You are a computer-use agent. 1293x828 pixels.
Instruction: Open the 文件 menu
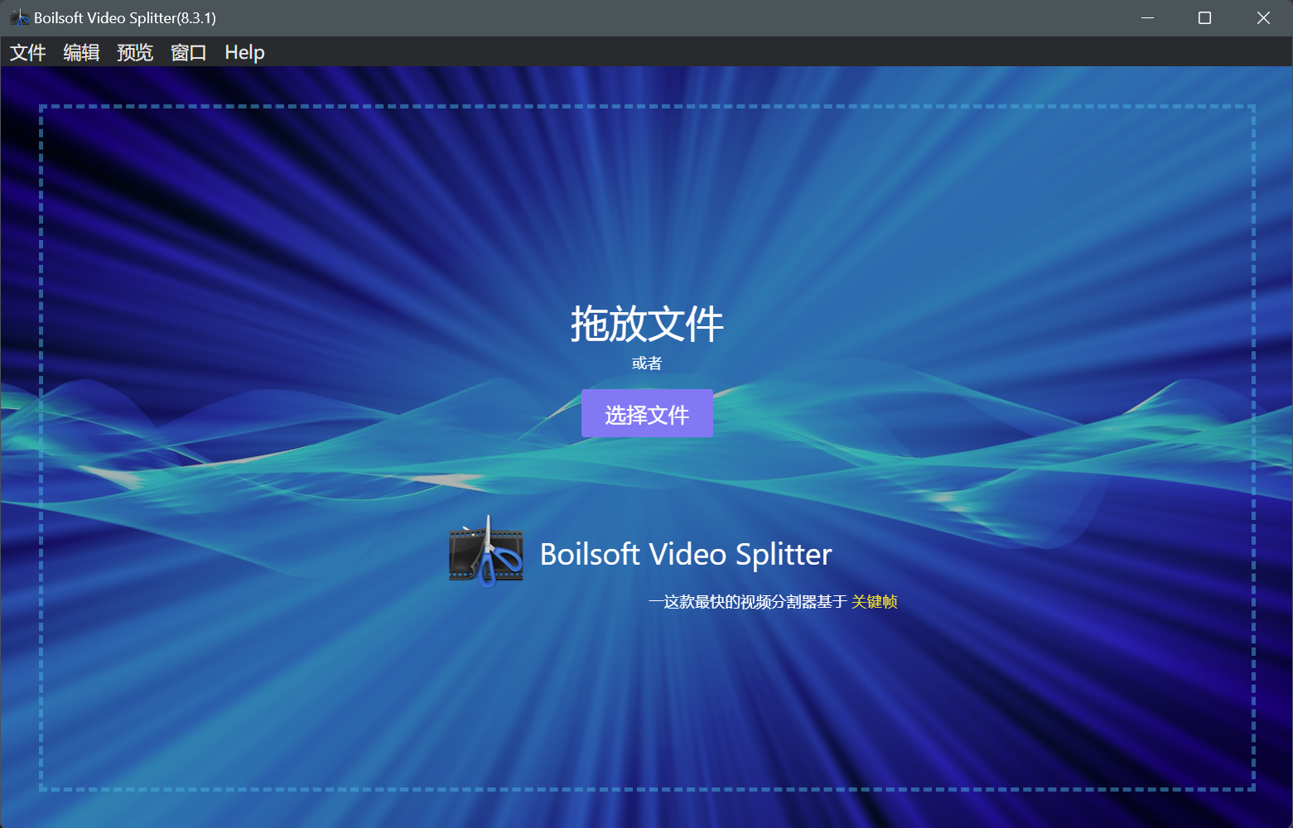point(27,52)
